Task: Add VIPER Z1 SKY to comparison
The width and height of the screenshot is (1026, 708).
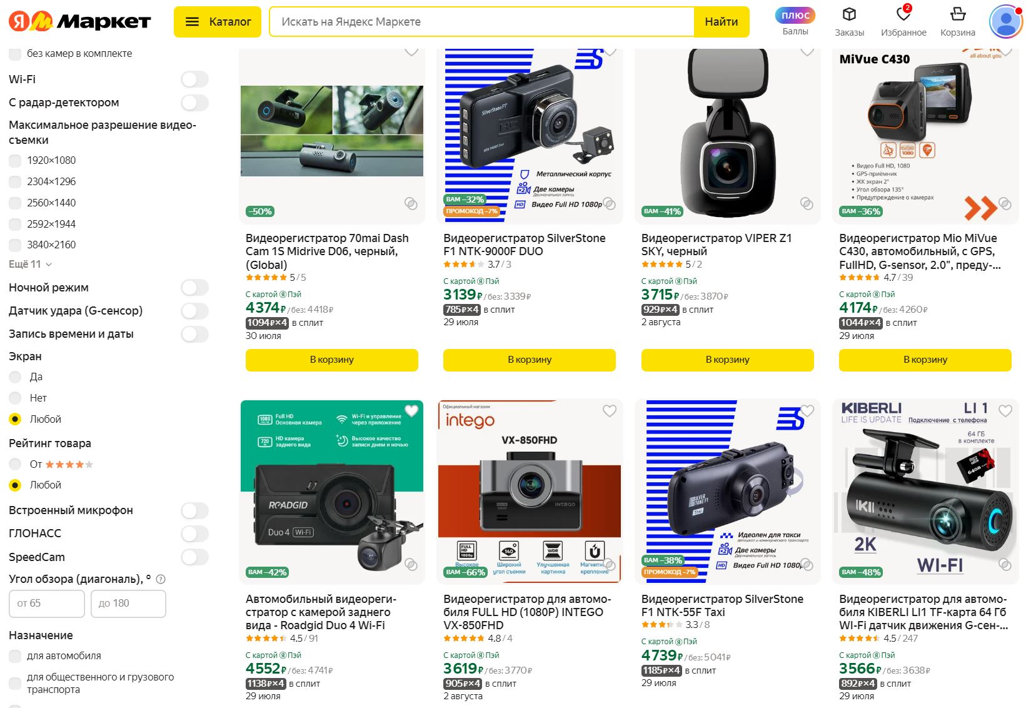Action: click(x=807, y=204)
